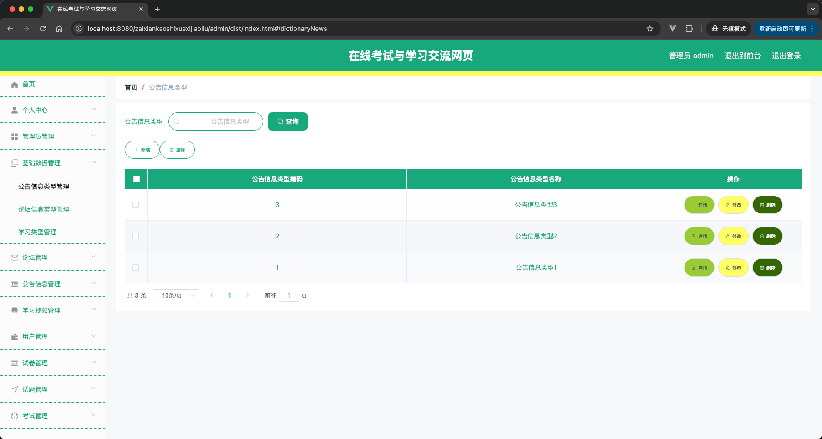The height and width of the screenshot is (439, 822).
Task: Open the browser three-dot menu
Action: click(812, 29)
